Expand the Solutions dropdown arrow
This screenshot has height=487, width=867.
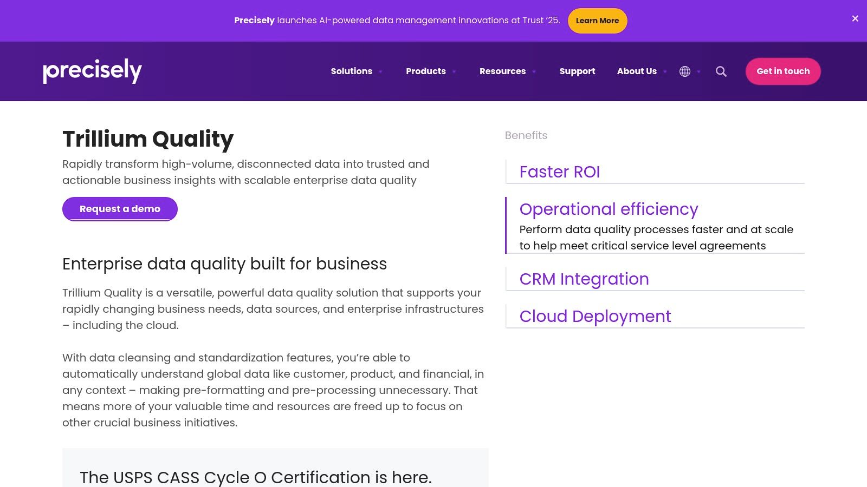[x=380, y=71]
